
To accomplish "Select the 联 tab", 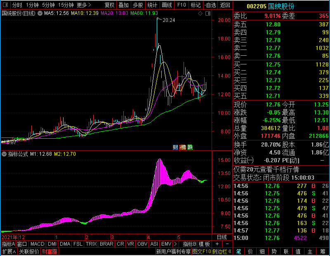I will pyautogui.click(x=286, y=251).
